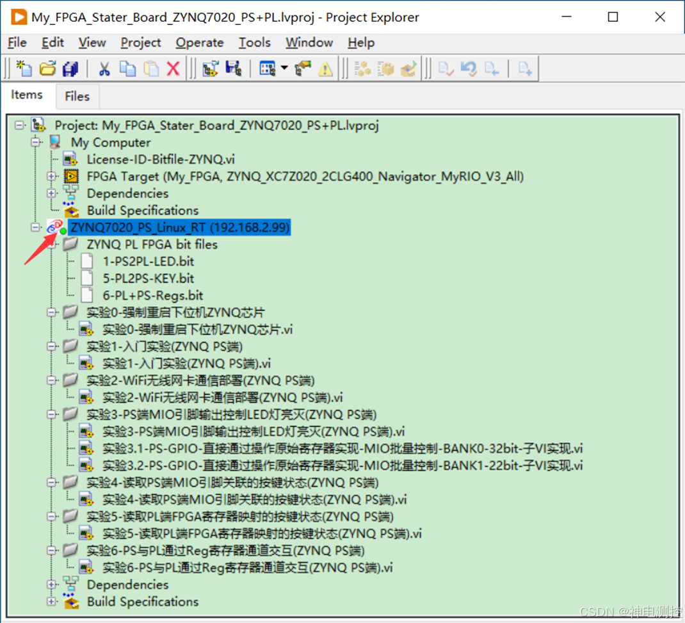This screenshot has height=623, width=685.
Task: Click the Open folder toolbar icon
Action: (47, 69)
